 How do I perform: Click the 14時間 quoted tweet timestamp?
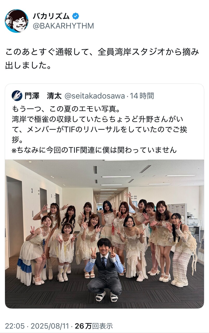[142, 96]
